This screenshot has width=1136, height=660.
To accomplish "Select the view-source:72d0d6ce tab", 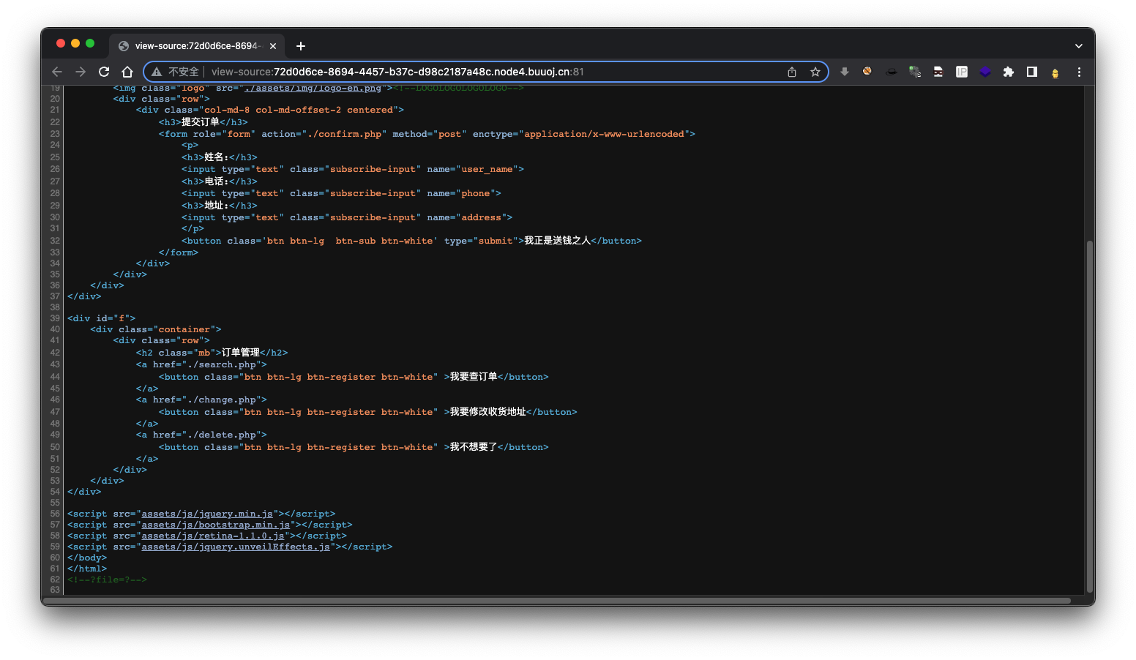I will click(198, 46).
